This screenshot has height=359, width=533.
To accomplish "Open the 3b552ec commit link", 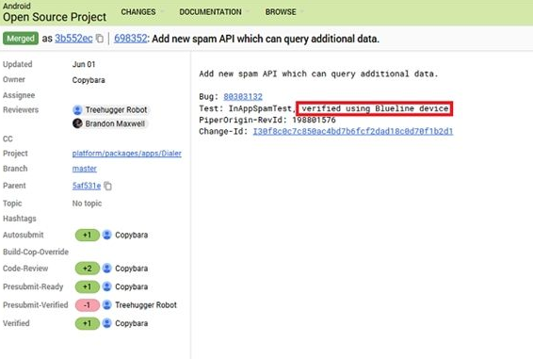I will tap(73, 39).
